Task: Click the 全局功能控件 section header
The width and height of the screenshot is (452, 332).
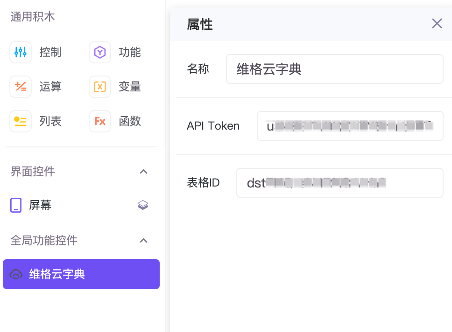Action: [x=44, y=241]
